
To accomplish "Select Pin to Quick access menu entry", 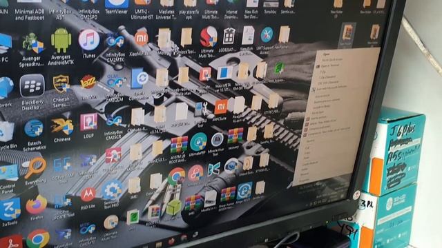I will tap(332, 60).
